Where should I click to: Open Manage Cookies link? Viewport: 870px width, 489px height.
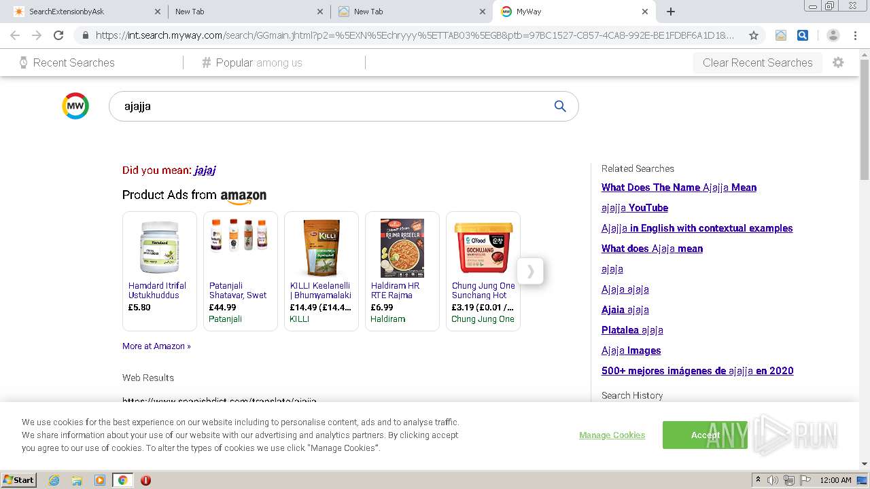point(612,435)
